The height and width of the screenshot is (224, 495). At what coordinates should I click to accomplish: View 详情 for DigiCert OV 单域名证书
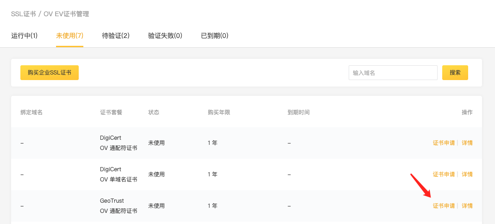pos(467,174)
